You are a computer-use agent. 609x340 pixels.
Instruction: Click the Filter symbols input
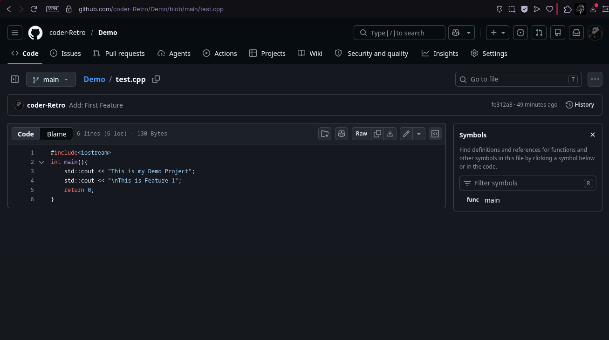pos(528,183)
